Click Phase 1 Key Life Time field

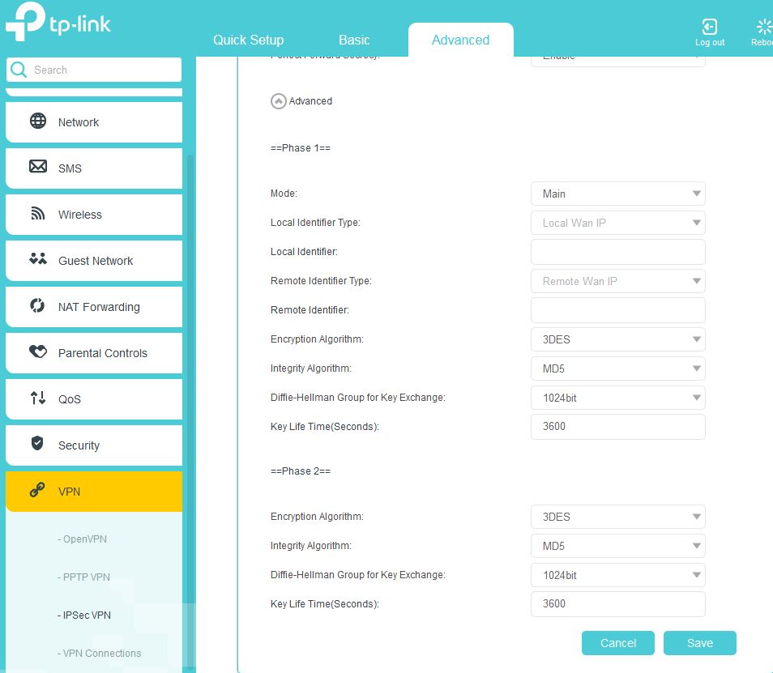coord(617,427)
